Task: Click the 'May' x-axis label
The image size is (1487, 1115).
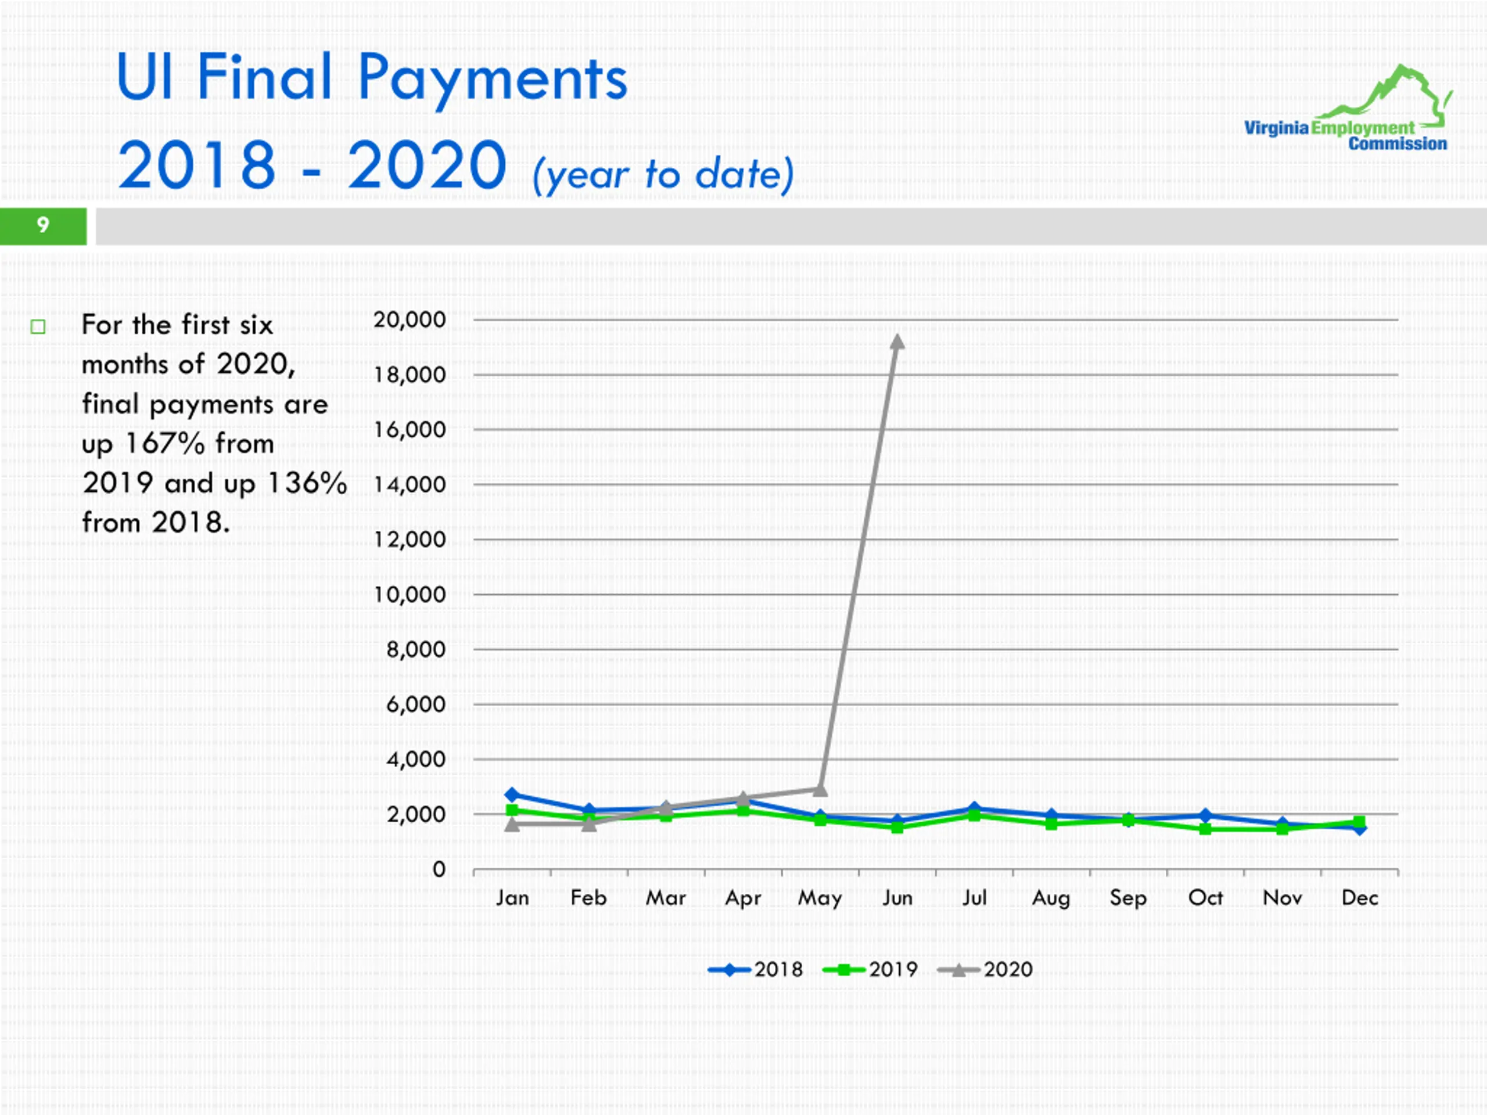Action: pyautogui.click(x=820, y=899)
